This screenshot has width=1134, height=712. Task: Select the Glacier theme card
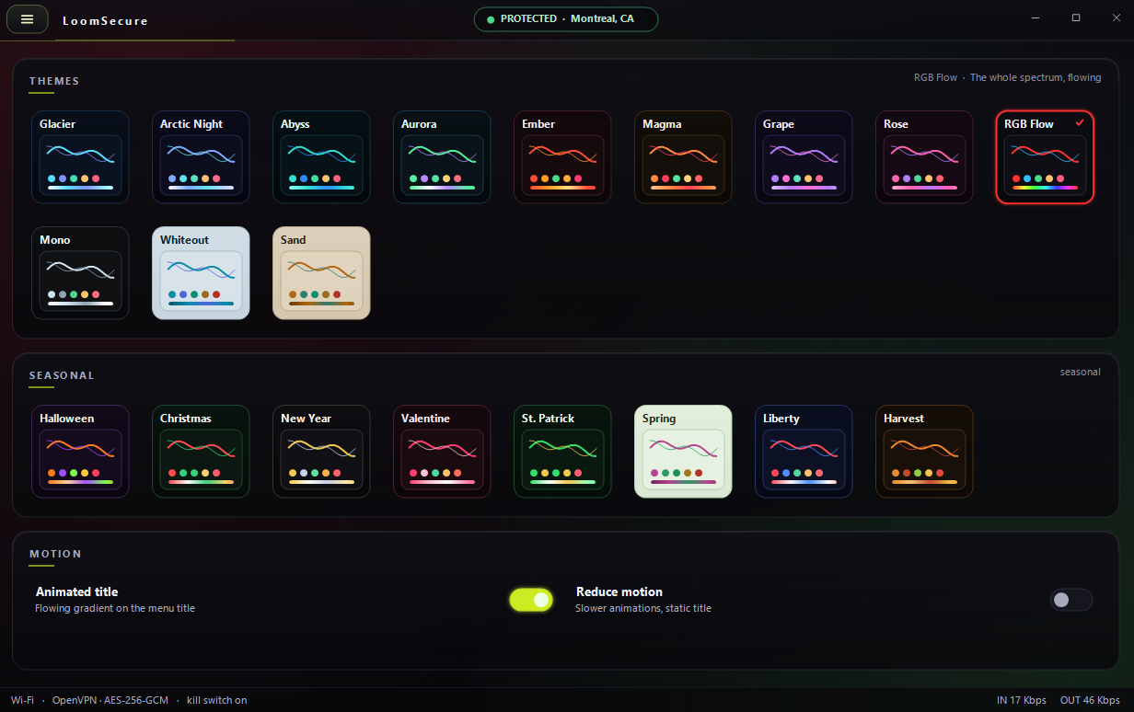pyautogui.click(x=79, y=157)
